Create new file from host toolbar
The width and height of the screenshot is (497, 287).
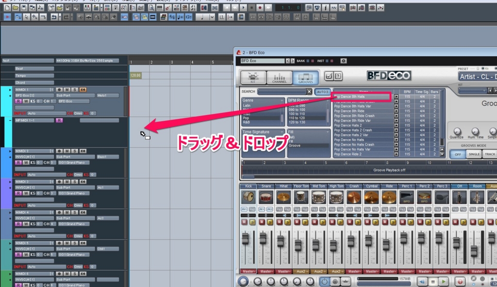tap(7, 8)
